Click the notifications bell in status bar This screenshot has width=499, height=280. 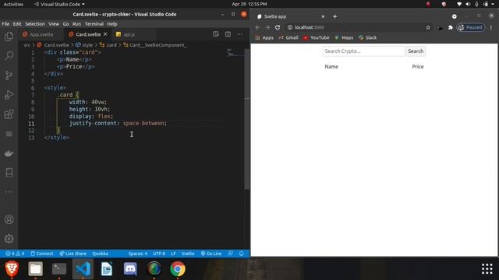[241, 254]
